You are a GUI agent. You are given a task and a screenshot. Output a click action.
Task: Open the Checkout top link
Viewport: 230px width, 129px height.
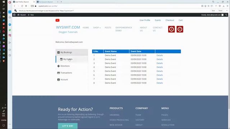tap(170, 20)
